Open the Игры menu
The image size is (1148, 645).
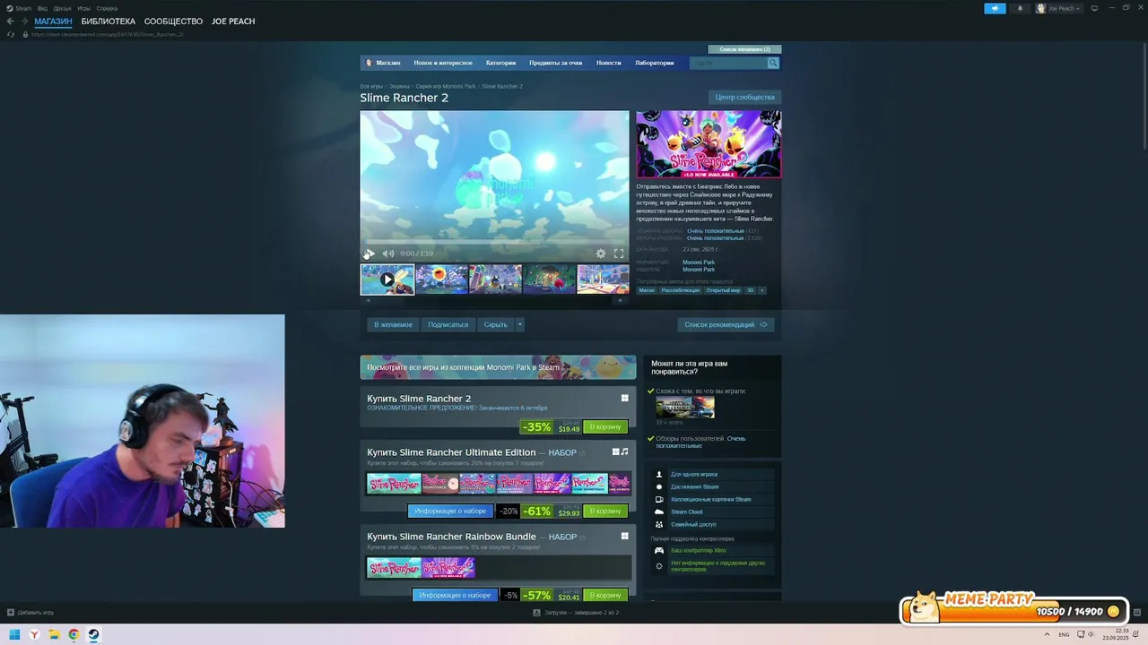(x=83, y=8)
